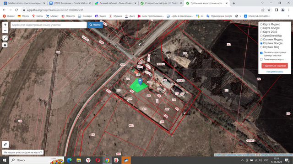Open the Диск bookmark
293x164 pixels.
[130, 16]
